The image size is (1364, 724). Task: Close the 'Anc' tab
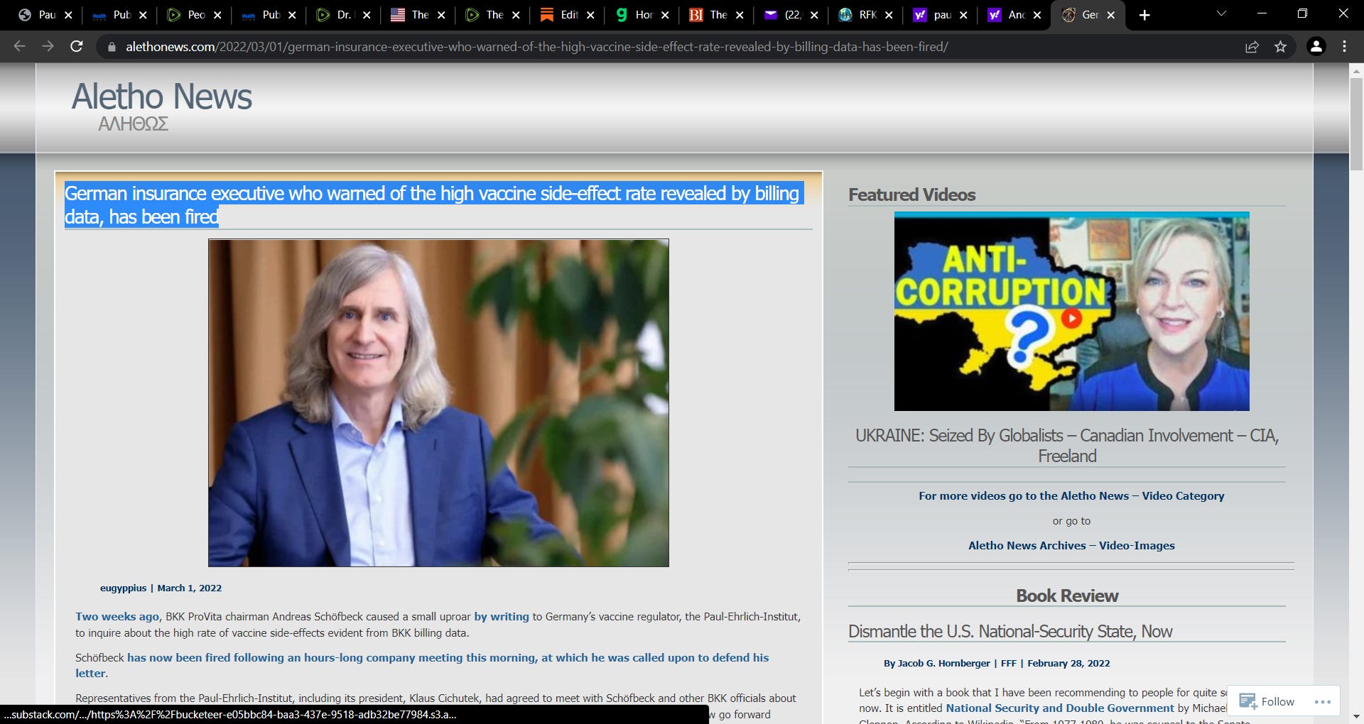(1037, 15)
